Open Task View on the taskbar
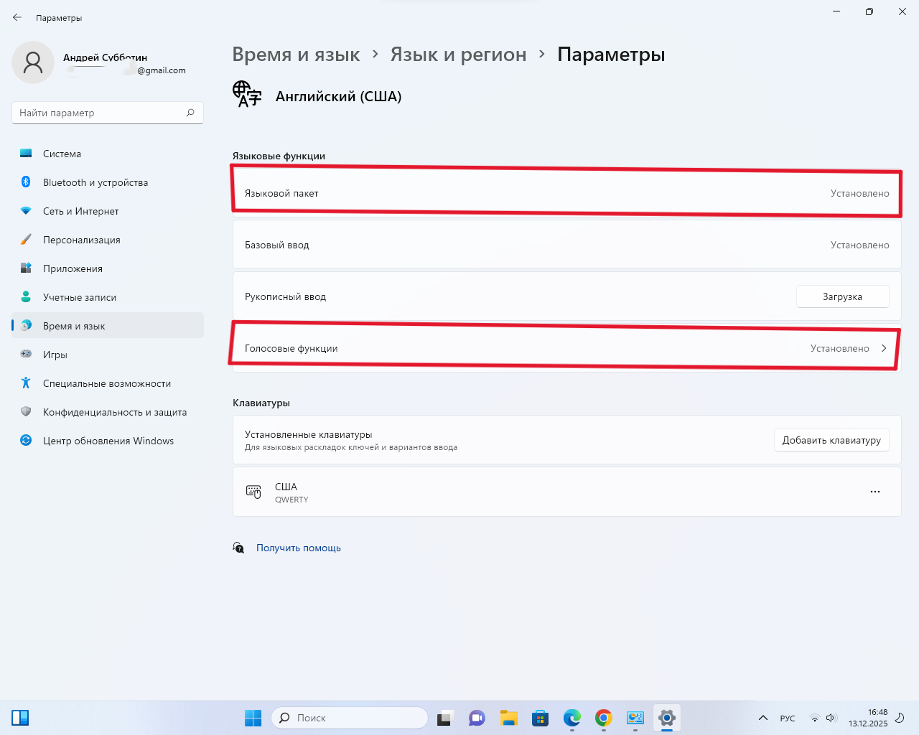 tap(446, 718)
